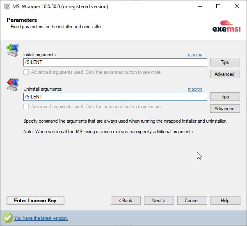Focus the Uninstall arguments text field
This screenshot has height=226, width=247.
pyautogui.click(x=115, y=97)
